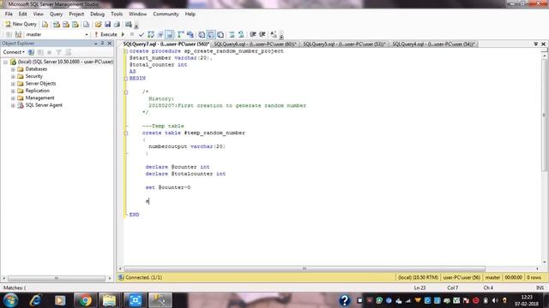Click the editor horizontal scrollbar
Screen dimensions: 549x308
(x=305, y=269)
